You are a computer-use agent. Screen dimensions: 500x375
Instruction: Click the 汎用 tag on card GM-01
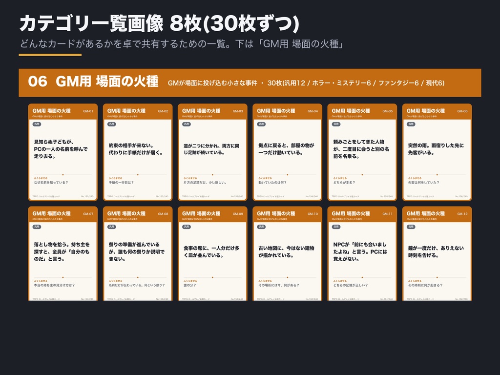coord(37,124)
